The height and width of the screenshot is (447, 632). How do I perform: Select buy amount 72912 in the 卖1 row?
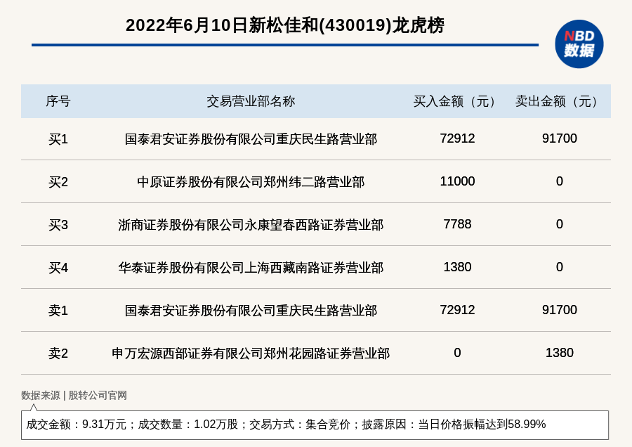click(x=457, y=310)
